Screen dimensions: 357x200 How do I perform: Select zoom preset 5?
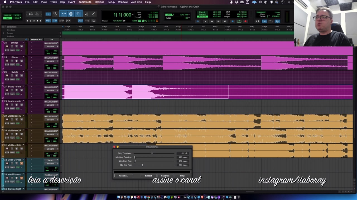tap(41, 21)
